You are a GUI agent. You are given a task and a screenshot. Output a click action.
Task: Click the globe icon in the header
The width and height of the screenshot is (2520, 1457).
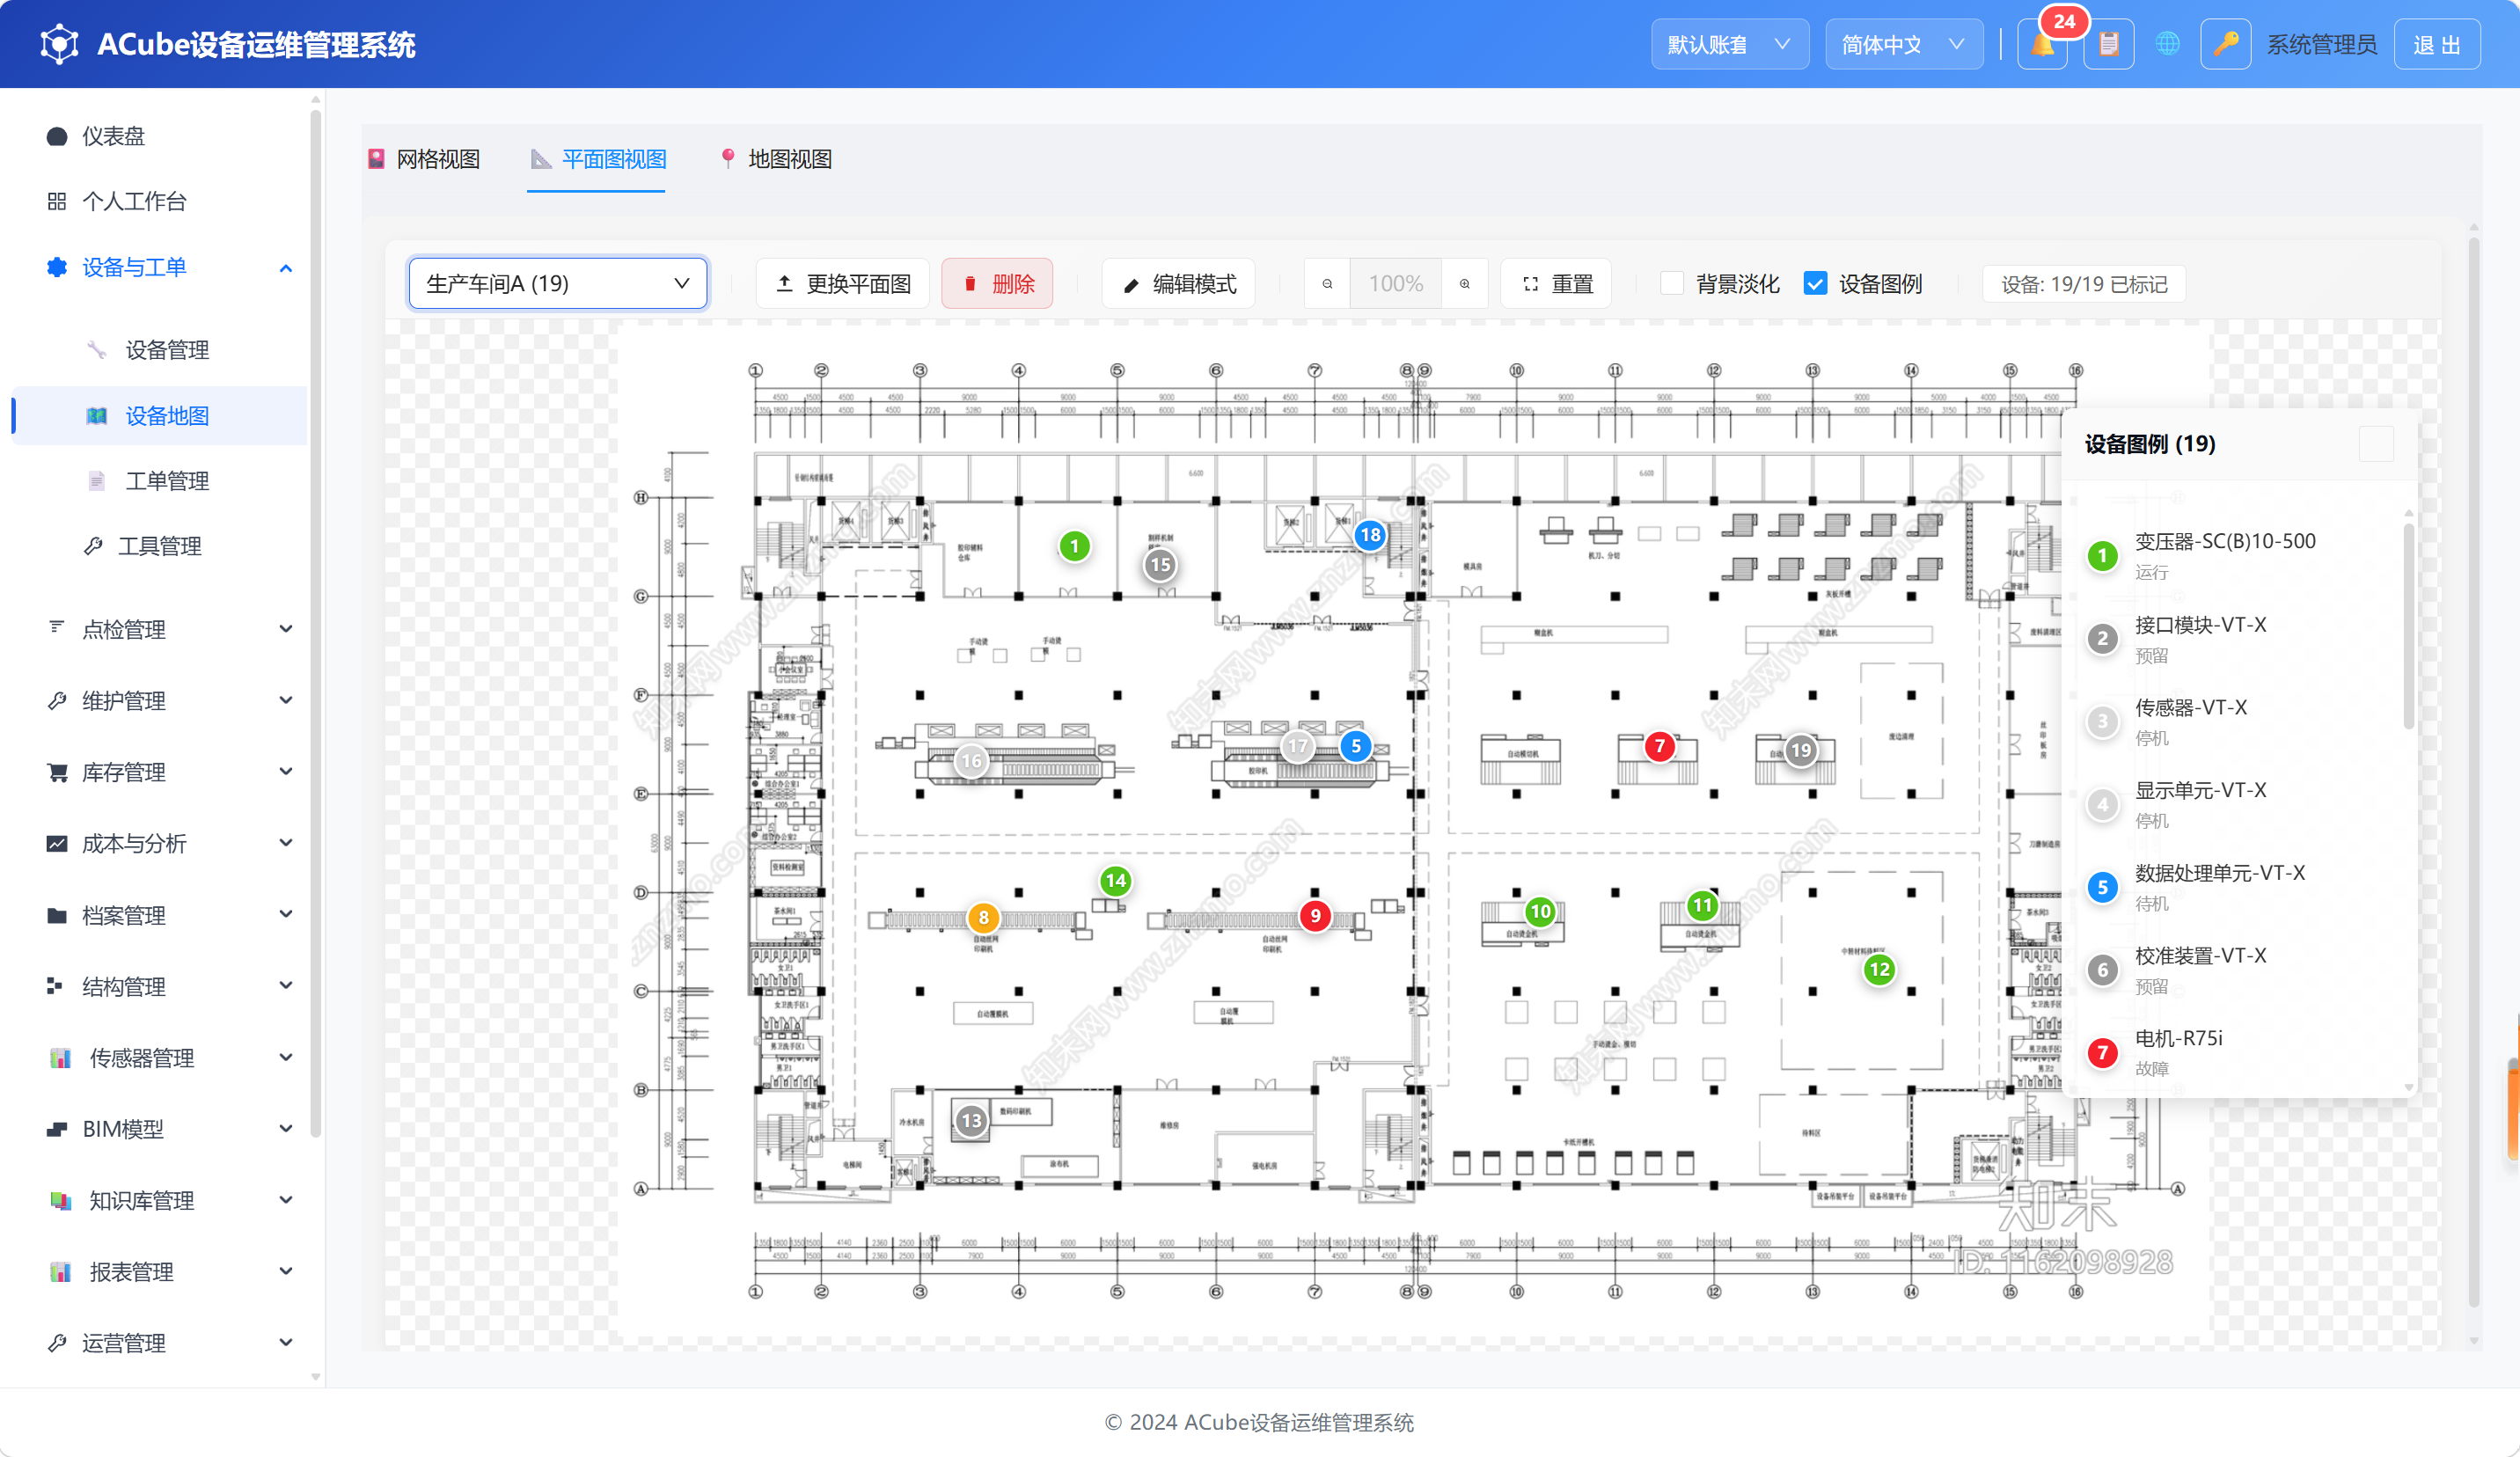point(2167,44)
